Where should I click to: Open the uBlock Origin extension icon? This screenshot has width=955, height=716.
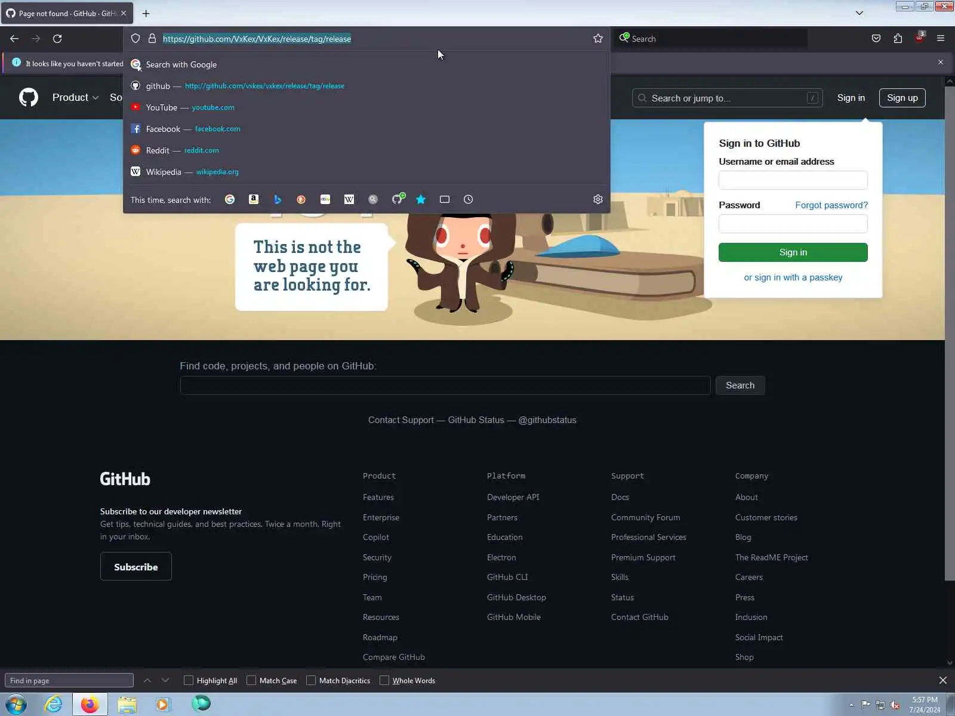tap(919, 38)
